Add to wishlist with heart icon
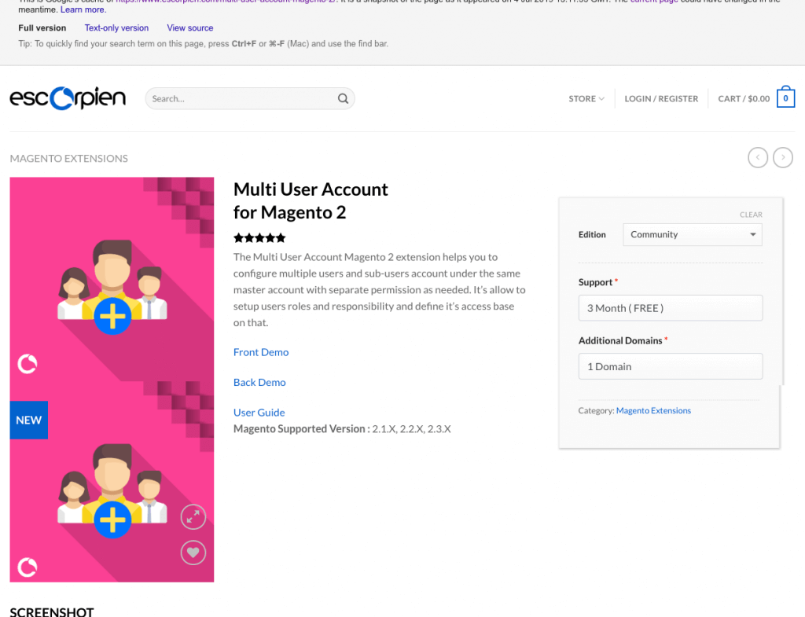 (193, 553)
